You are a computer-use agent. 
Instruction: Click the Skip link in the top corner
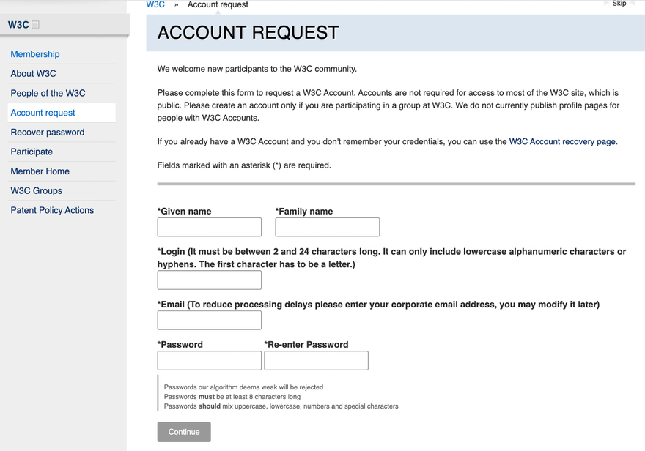tap(619, 3)
